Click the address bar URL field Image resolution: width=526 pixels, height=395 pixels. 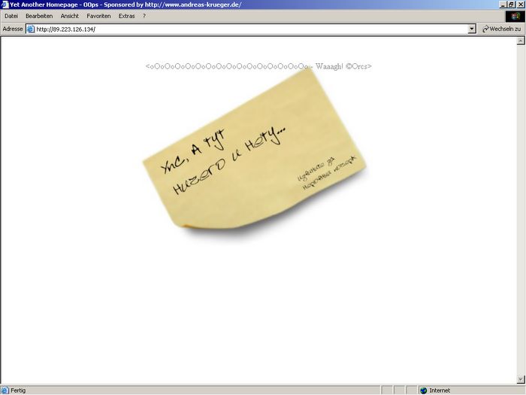pyautogui.click(x=248, y=29)
